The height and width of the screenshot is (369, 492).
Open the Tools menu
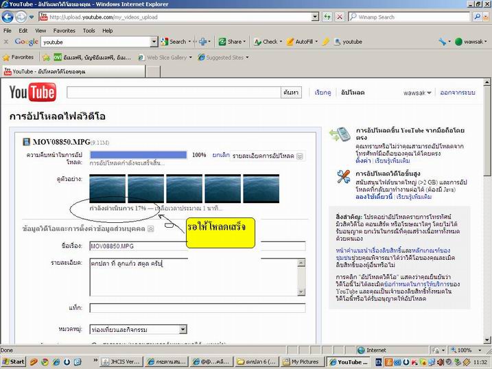click(89, 31)
